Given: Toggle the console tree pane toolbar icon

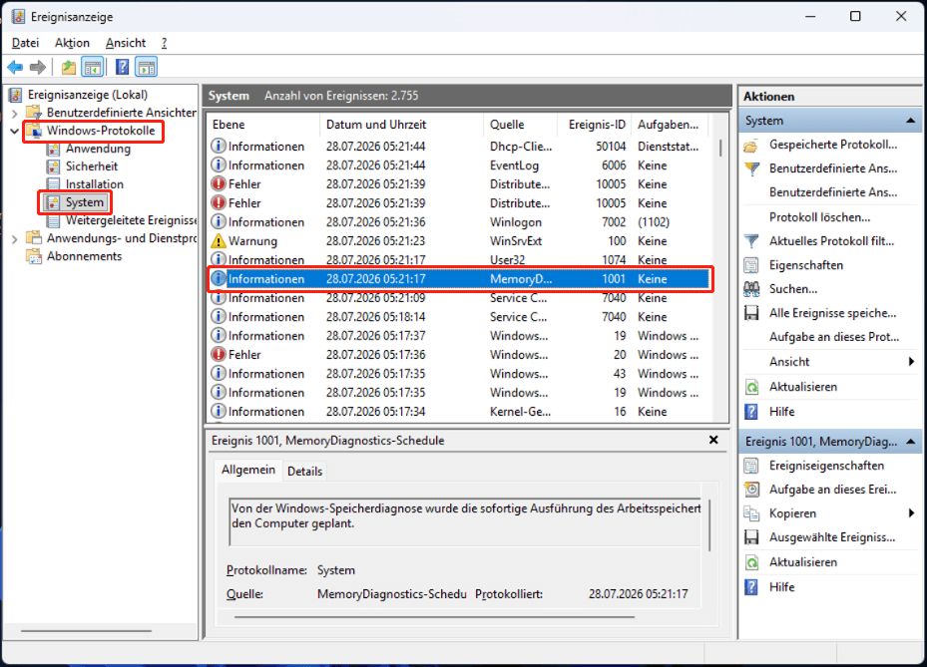Looking at the screenshot, I should click(x=93, y=68).
